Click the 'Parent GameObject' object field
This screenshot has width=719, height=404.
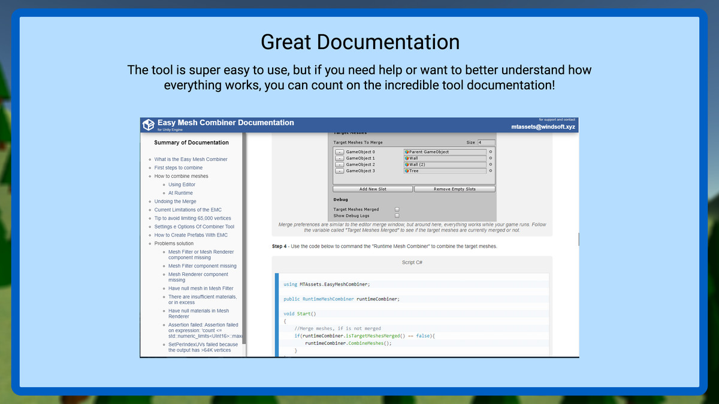(445, 152)
